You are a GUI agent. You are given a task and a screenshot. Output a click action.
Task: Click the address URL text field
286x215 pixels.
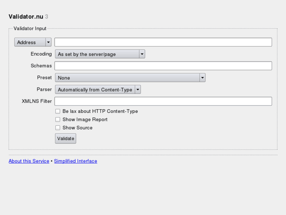coord(163,42)
